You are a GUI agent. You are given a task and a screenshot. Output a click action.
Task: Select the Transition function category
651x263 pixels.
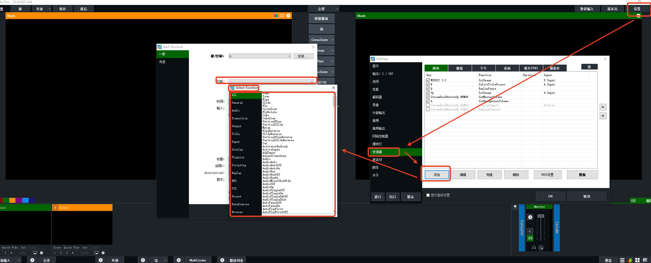(x=240, y=118)
